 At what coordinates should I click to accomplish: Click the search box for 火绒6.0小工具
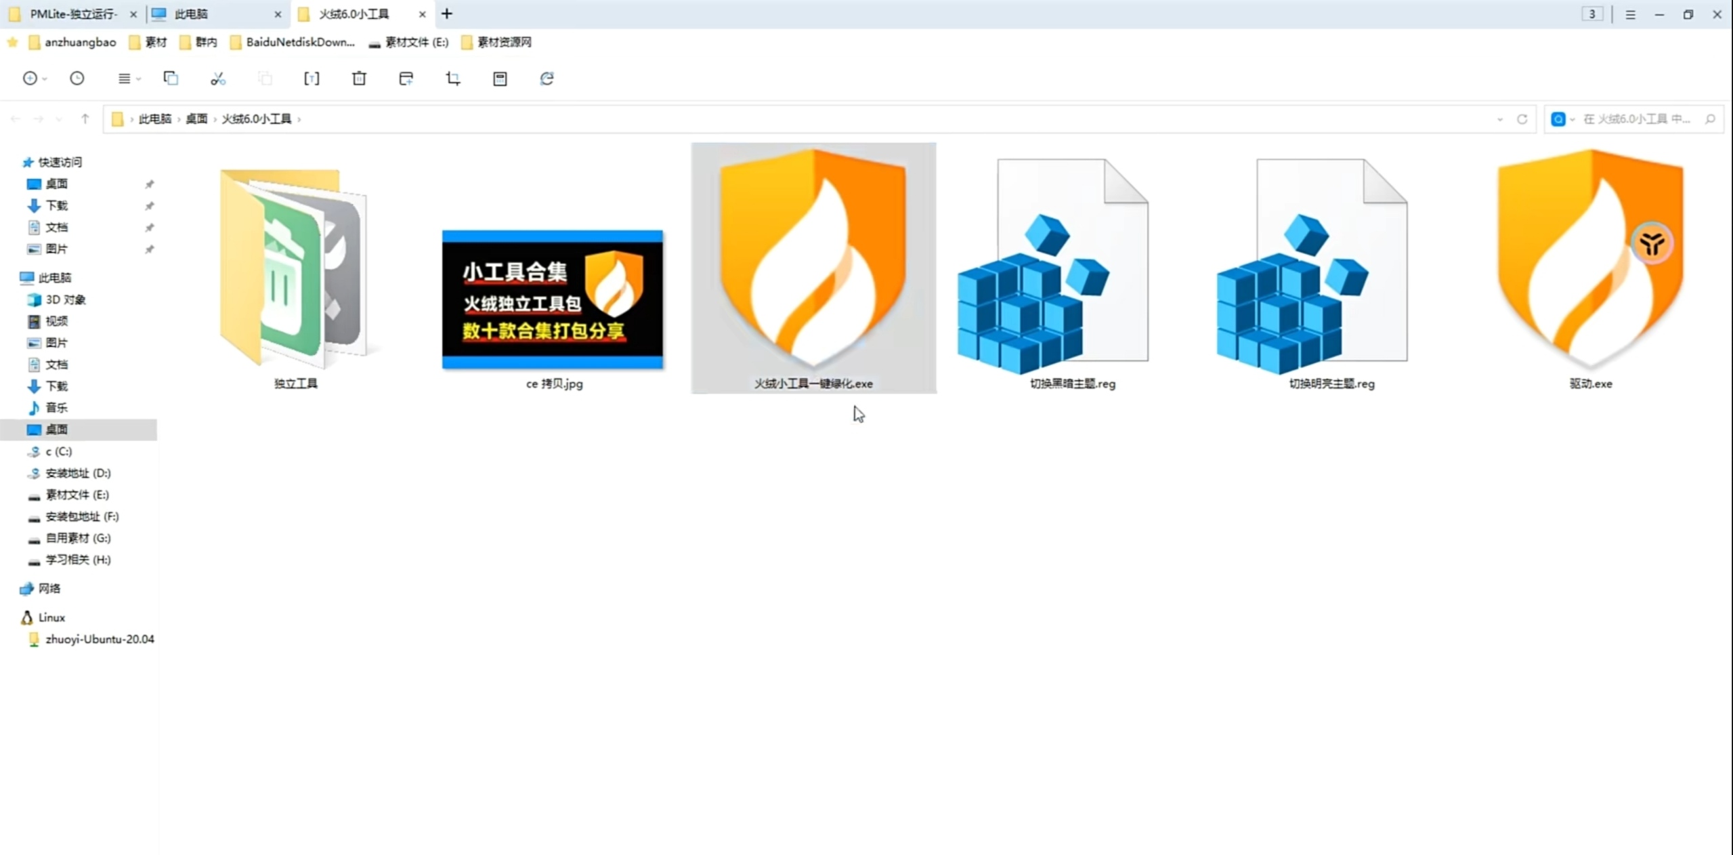coord(1635,119)
